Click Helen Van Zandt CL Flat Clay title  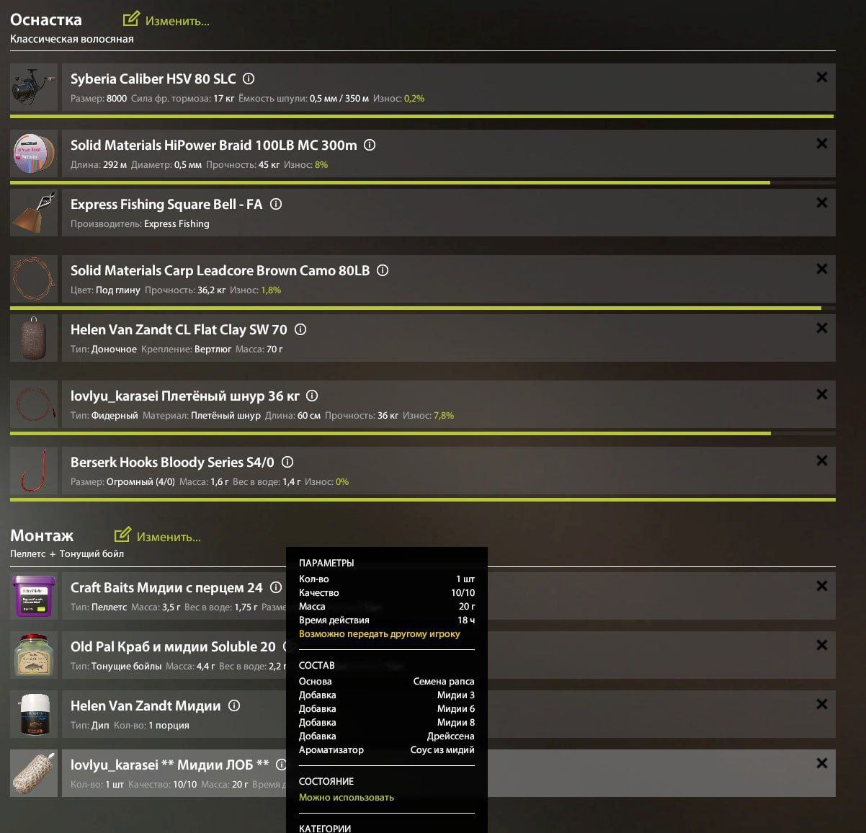click(179, 330)
